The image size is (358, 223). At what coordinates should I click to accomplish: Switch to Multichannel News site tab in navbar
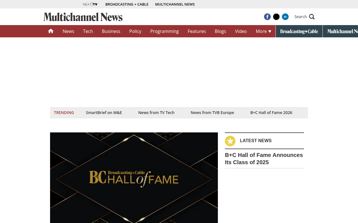(x=340, y=31)
